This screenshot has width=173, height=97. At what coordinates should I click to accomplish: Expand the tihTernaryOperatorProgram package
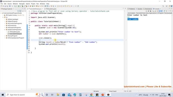tap(5, 38)
